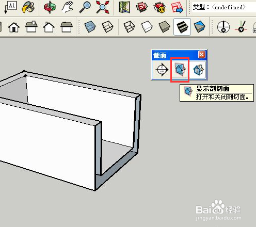Toggle Display Section Cuts button

click(198, 70)
